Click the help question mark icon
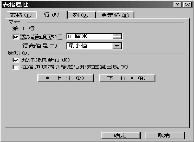 (x=178, y=5)
